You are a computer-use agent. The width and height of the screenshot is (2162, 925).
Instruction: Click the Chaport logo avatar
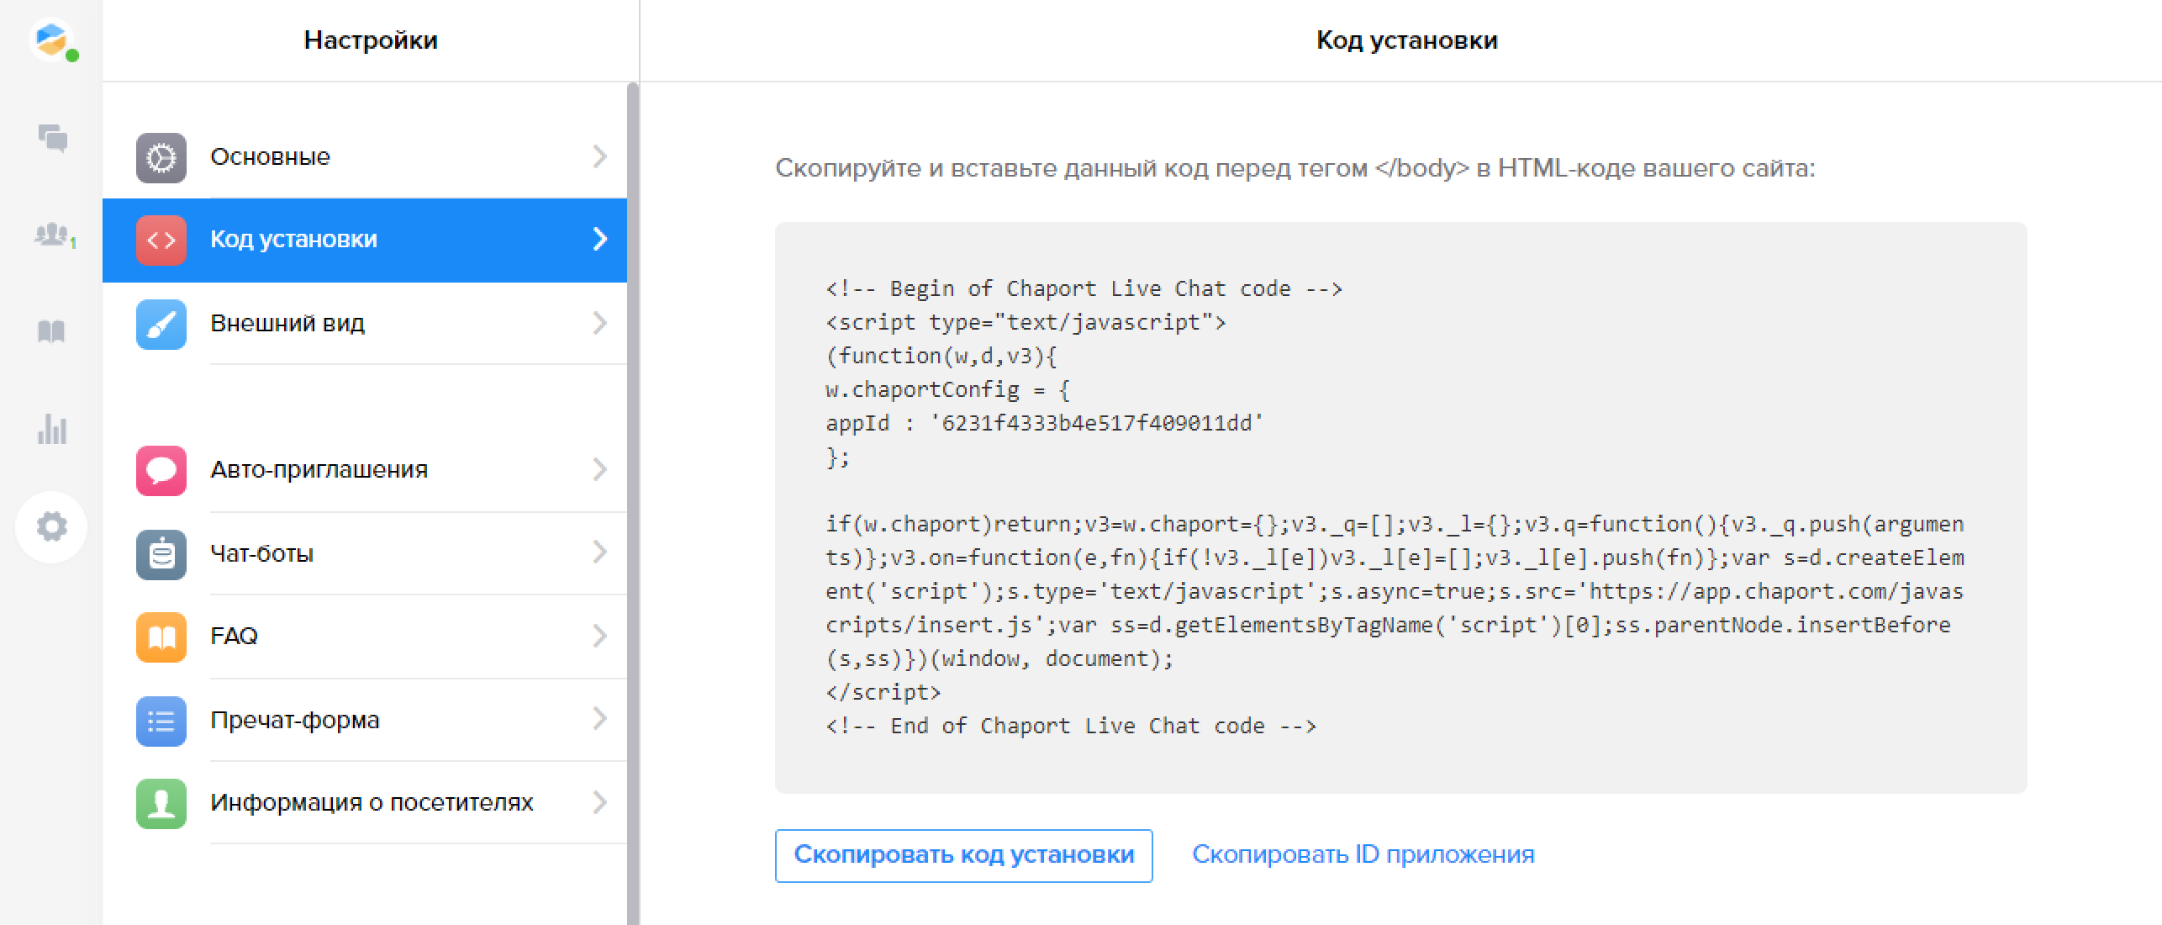[x=51, y=40]
